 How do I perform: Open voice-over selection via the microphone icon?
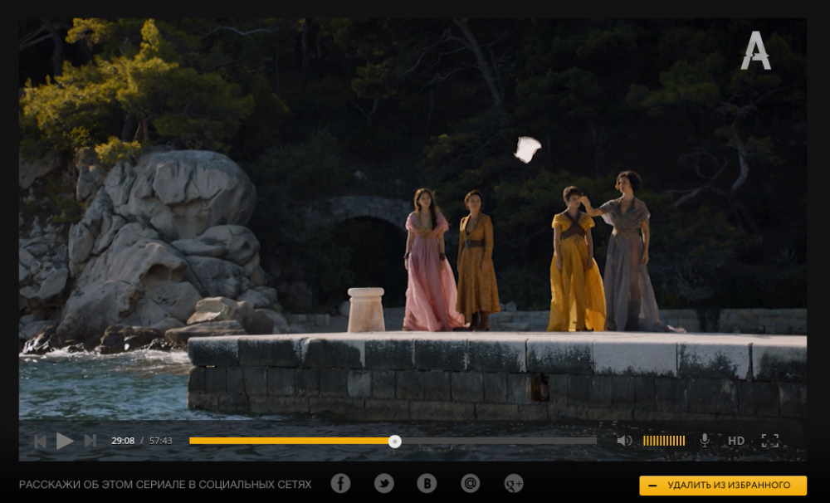(x=705, y=441)
